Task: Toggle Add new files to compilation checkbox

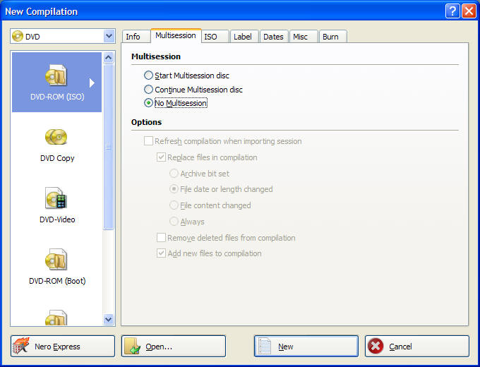Action: pyautogui.click(x=162, y=253)
